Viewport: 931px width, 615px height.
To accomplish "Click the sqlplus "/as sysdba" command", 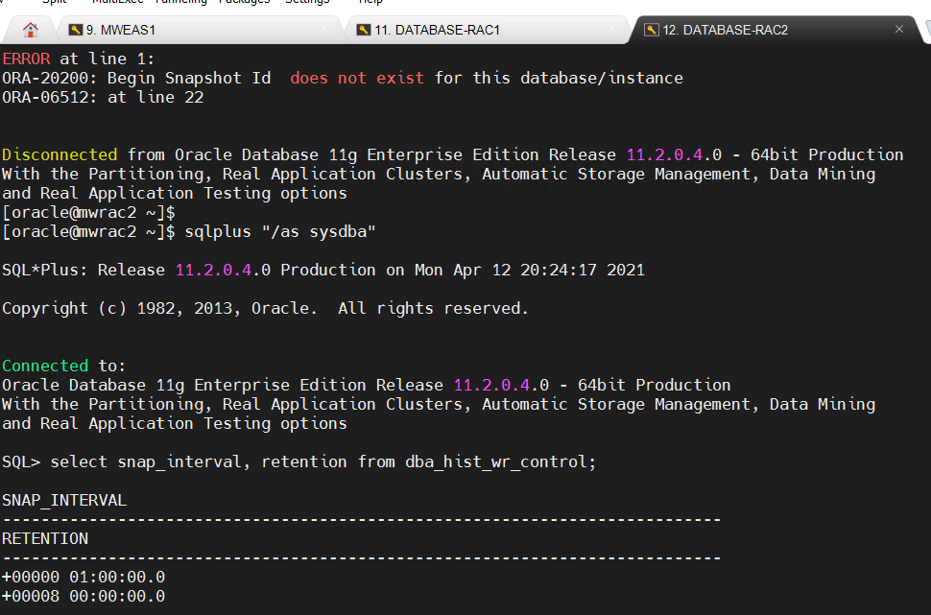I will [x=280, y=231].
